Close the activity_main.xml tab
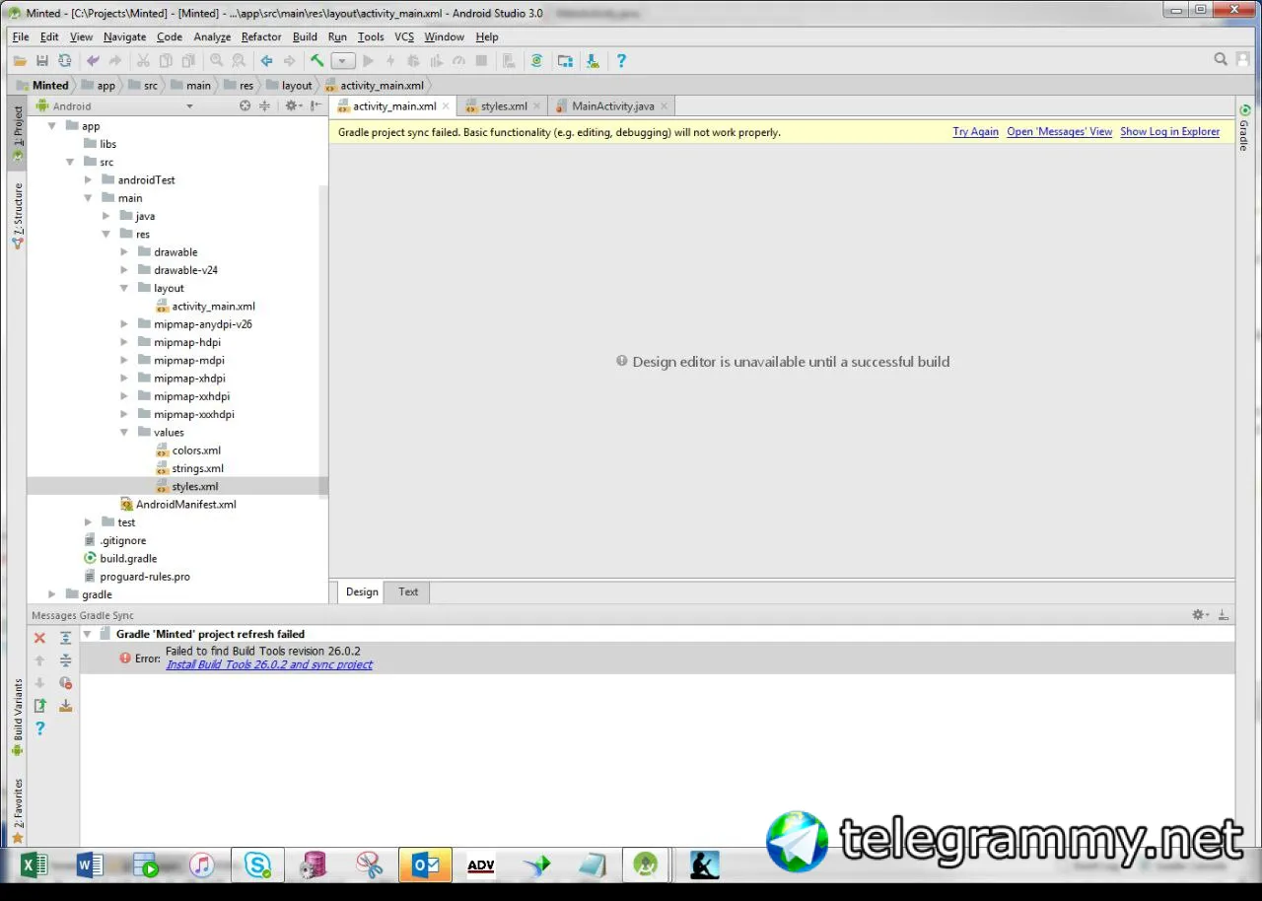The image size is (1262, 901). [446, 106]
